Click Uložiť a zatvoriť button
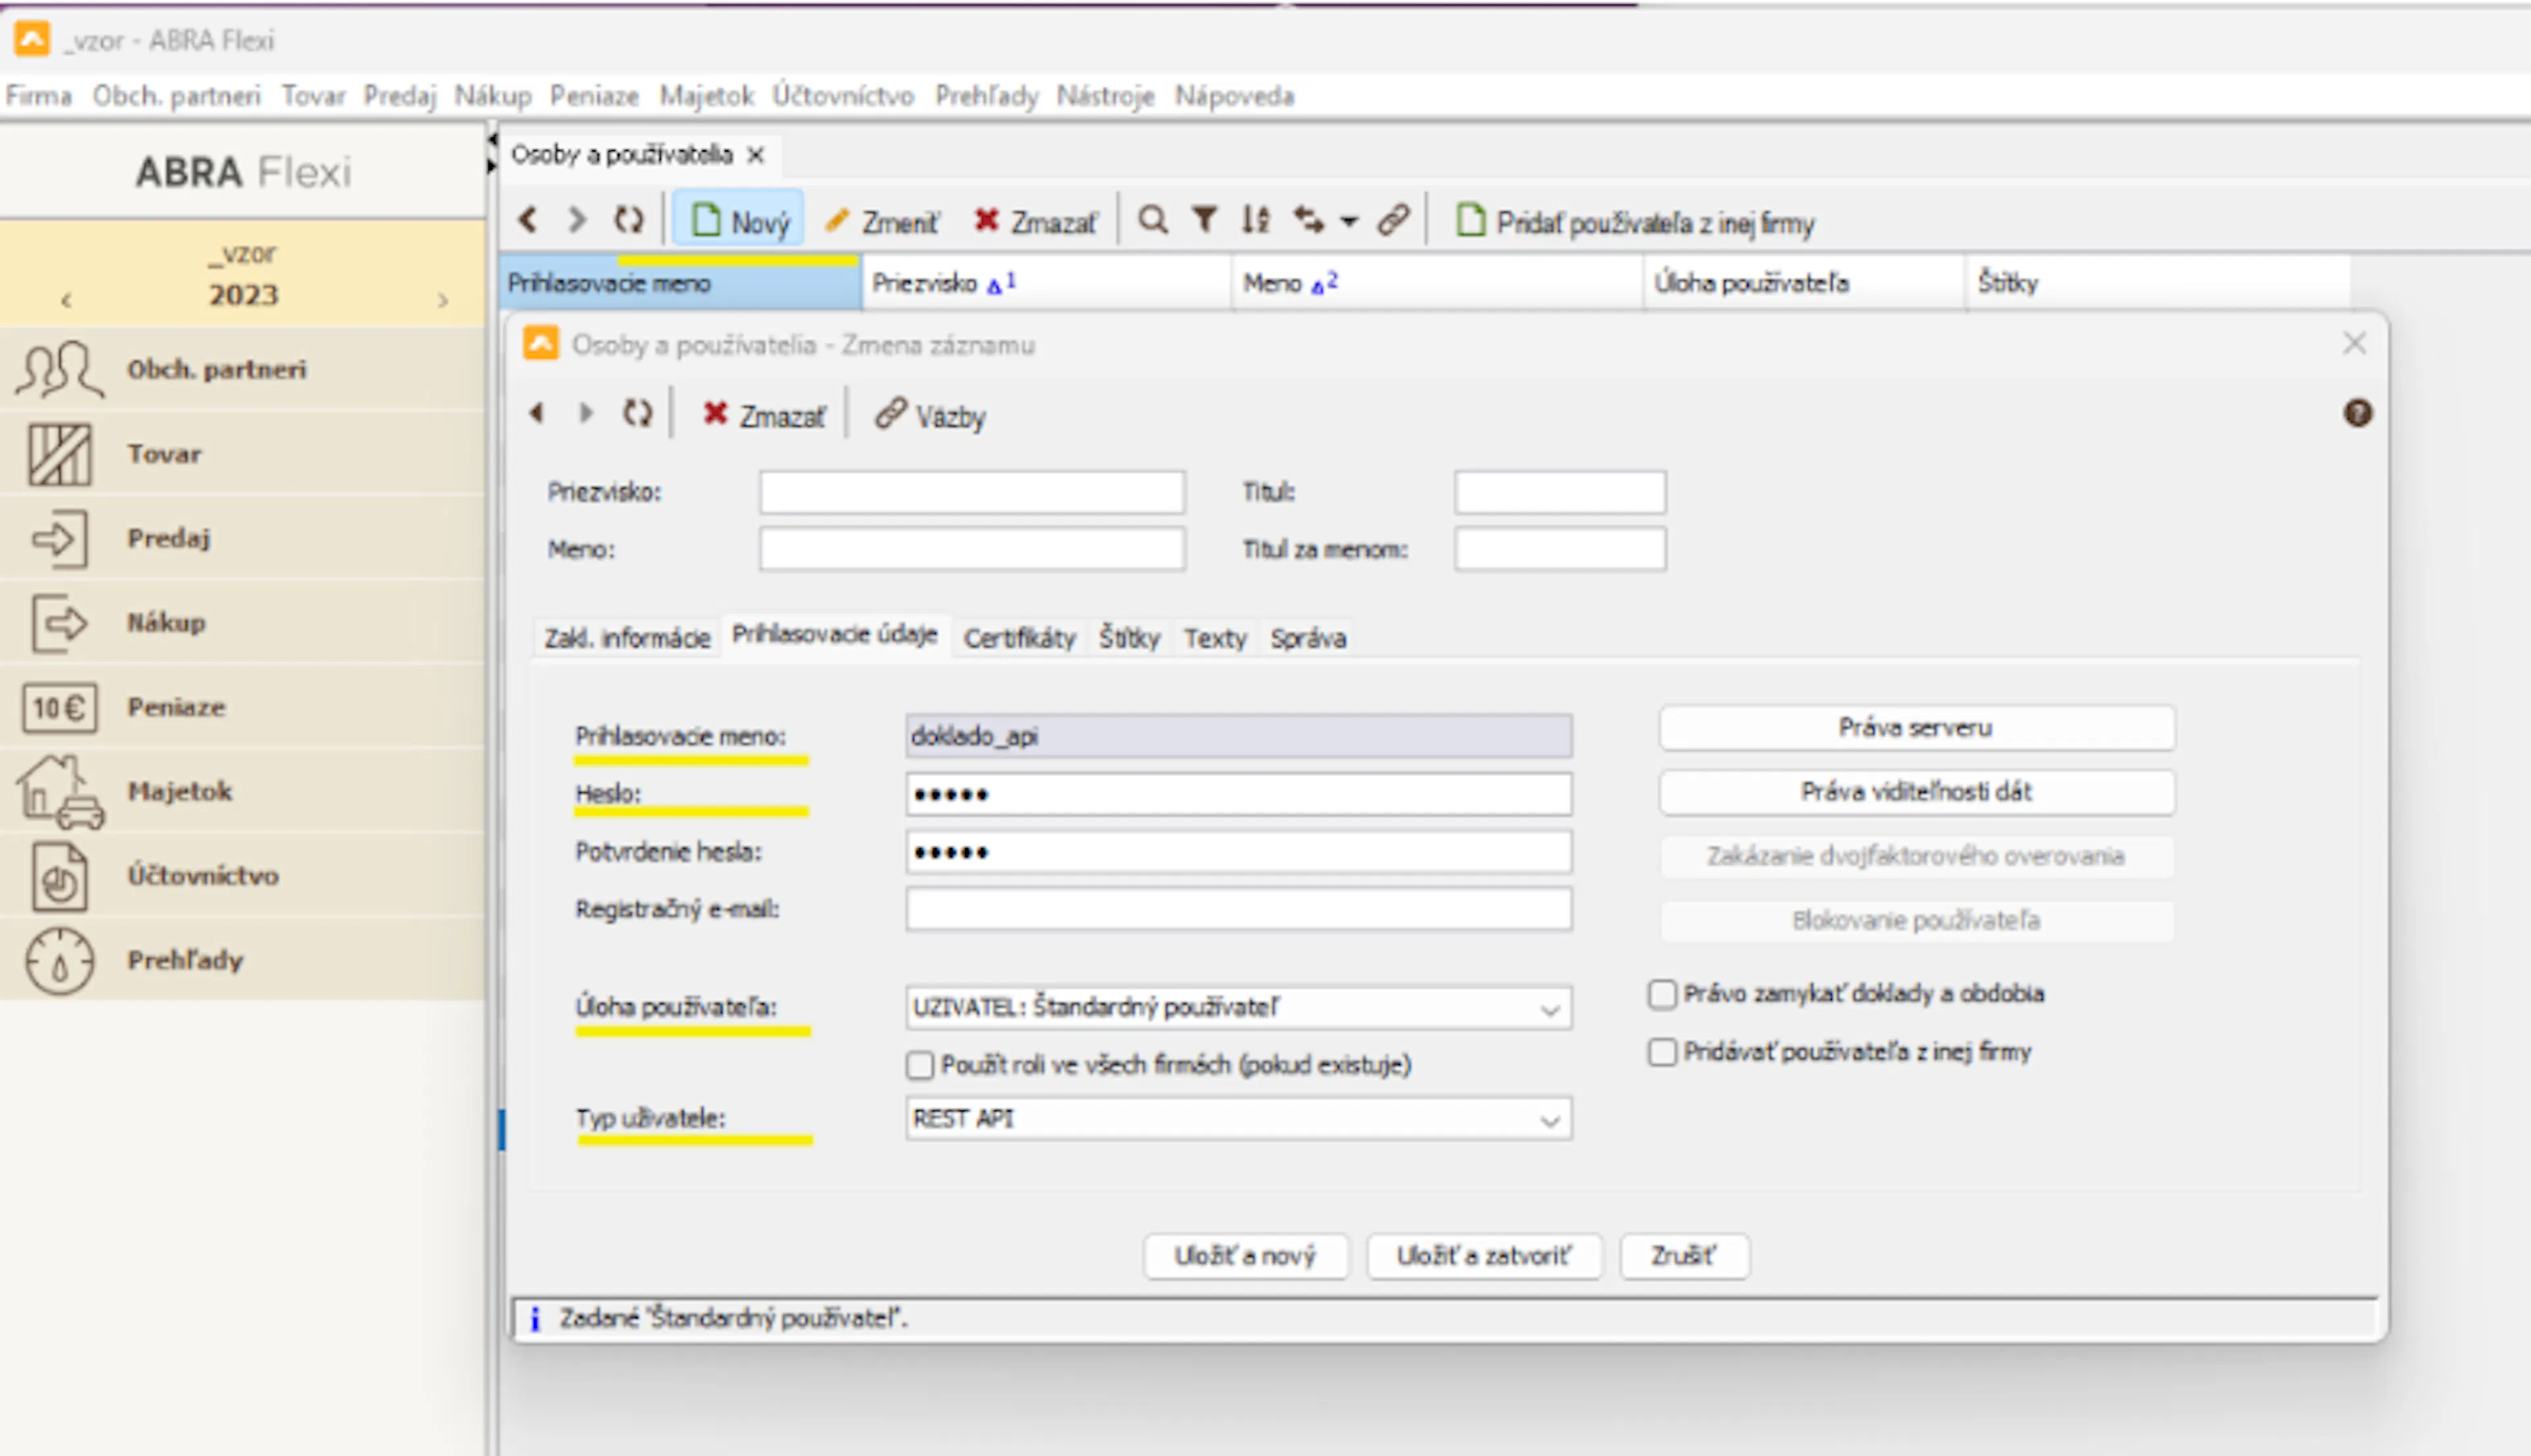The height and width of the screenshot is (1456, 2531). pyautogui.click(x=1484, y=1256)
